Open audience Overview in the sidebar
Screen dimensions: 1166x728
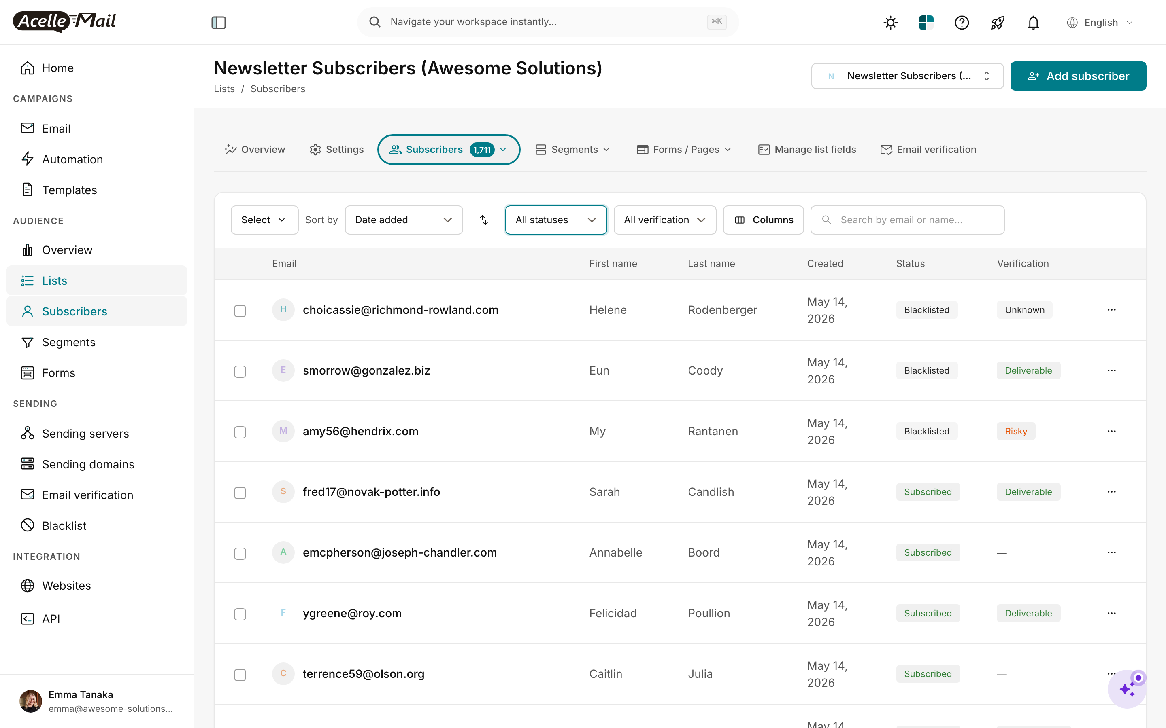[96, 250]
